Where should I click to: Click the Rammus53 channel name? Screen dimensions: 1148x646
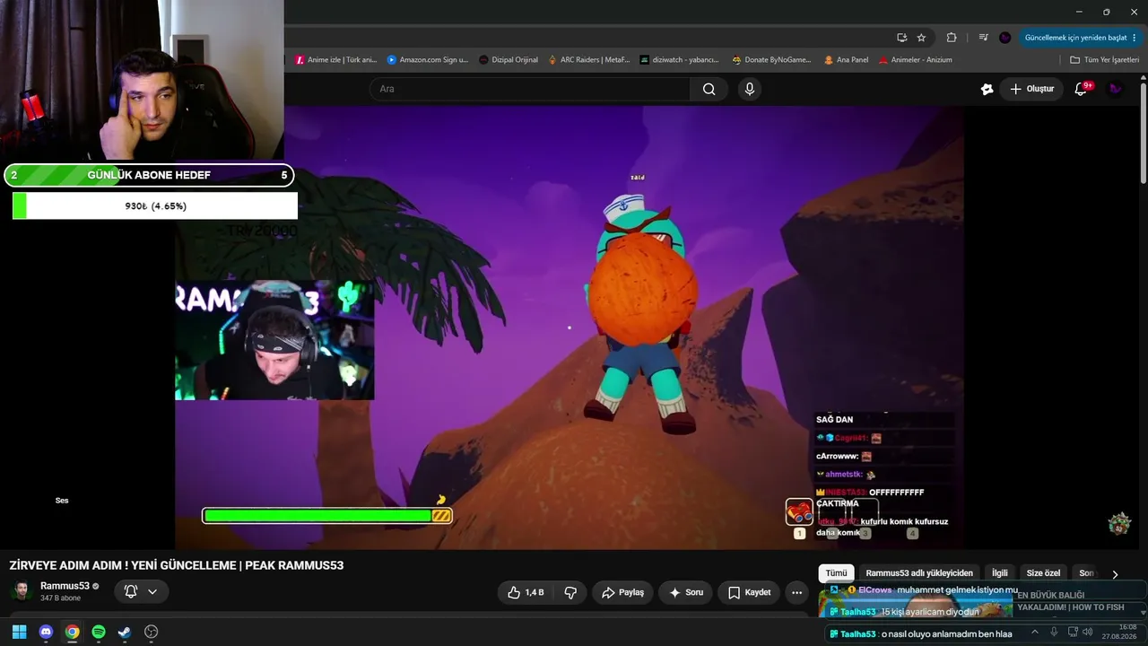pos(65,586)
